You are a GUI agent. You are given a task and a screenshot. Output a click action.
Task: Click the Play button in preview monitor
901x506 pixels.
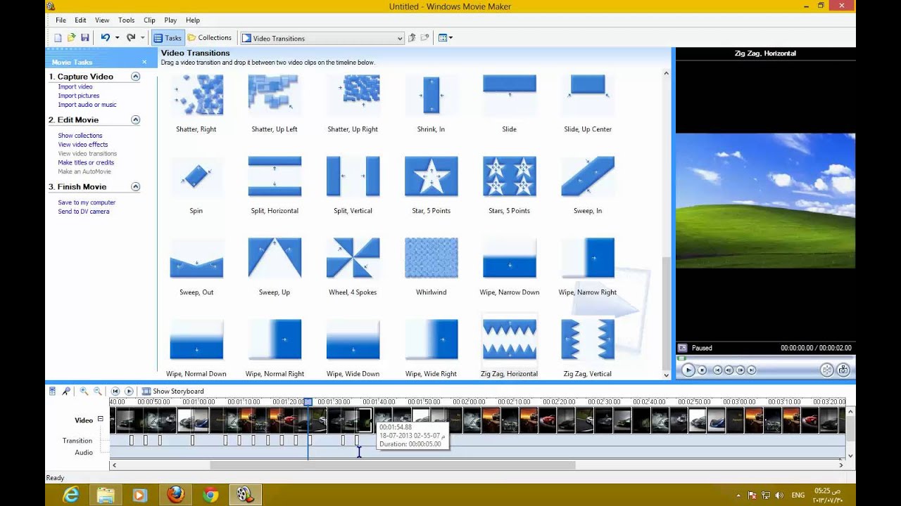click(x=688, y=370)
